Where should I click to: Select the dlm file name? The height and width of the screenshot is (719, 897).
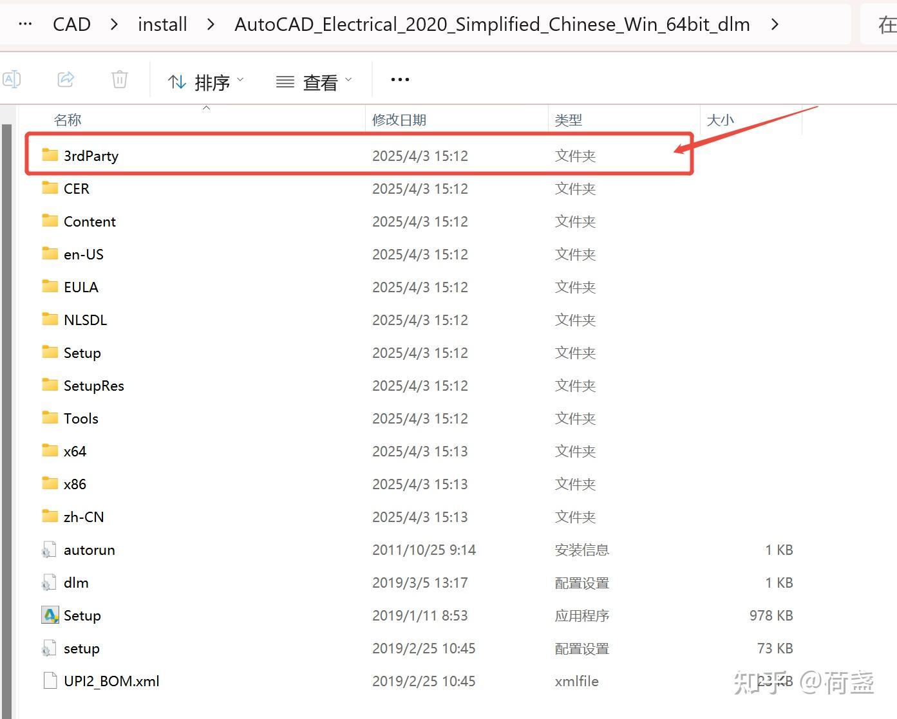[76, 583]
